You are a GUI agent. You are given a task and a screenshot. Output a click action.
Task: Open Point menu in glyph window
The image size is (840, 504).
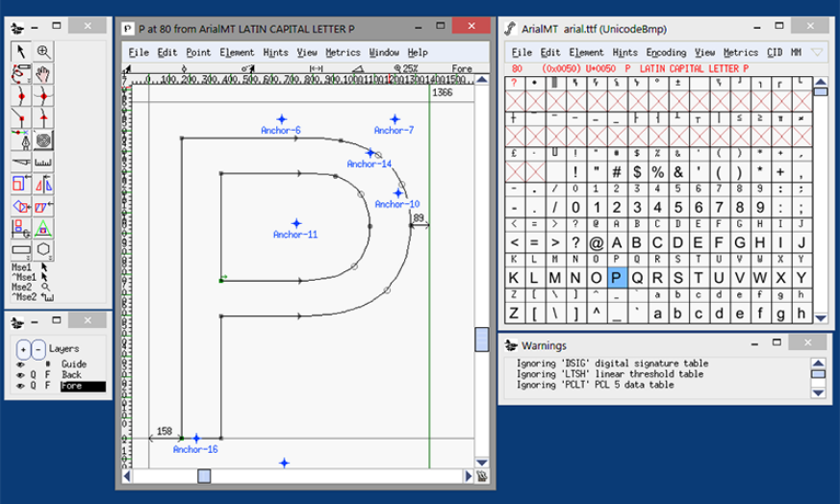pos(198,53)
